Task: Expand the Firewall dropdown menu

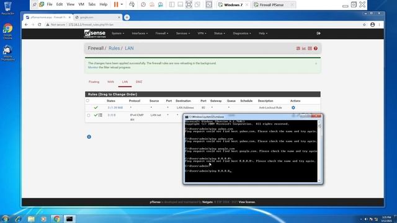Action: [x=162, y=33]
